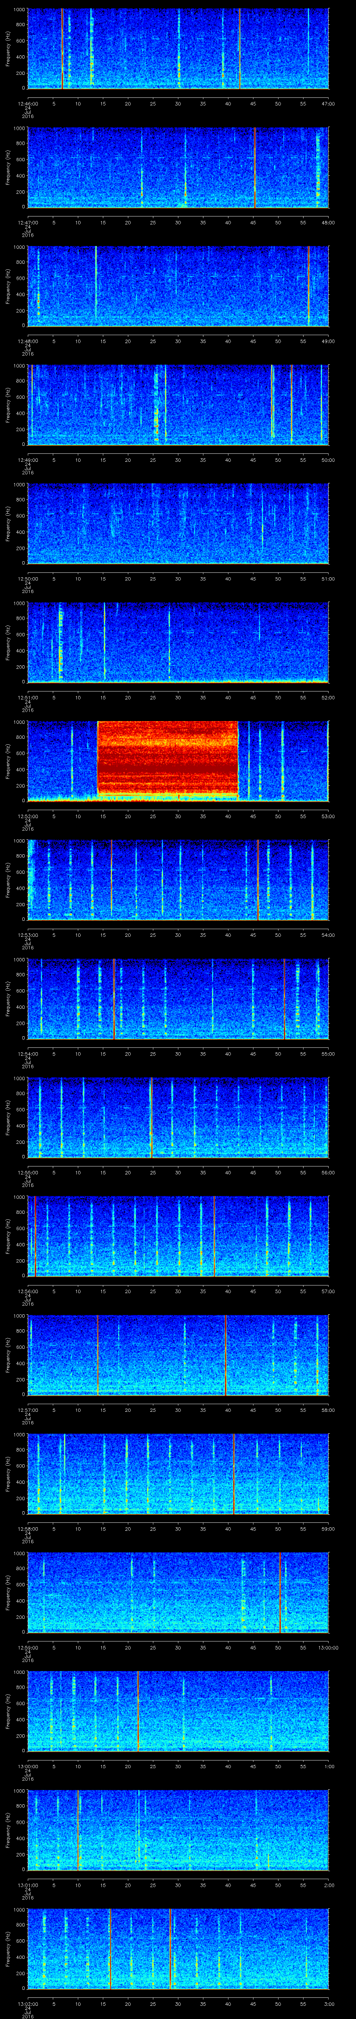
Task: Click the 12:48:00 time axis label
Action: [28, 341]
